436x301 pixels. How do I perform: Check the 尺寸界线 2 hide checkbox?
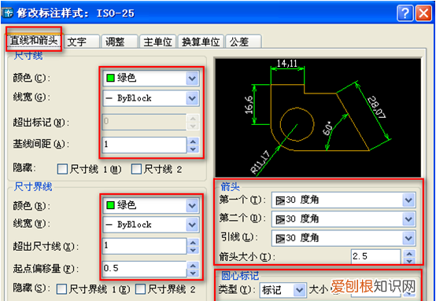pyautogui.click(x=141, y=289)
